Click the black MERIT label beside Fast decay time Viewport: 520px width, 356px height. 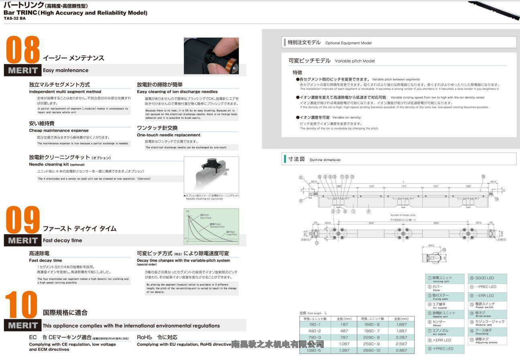[22, 241]
